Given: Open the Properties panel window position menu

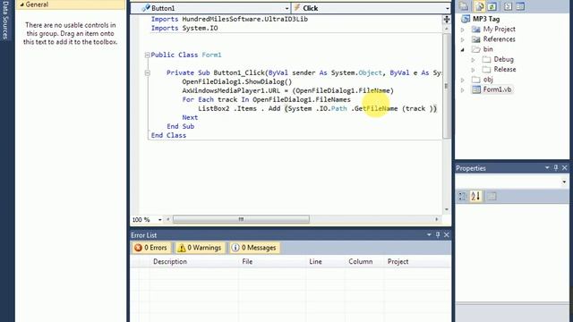Looking at the screenshot, I should [547, 167].
